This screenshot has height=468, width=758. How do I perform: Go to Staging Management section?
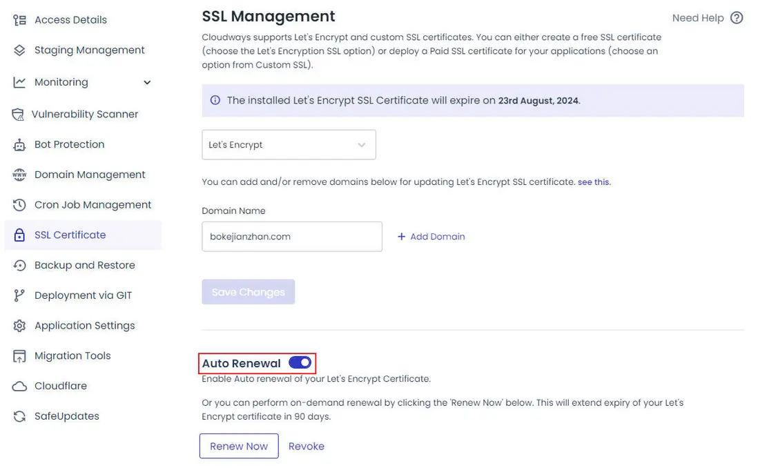coord(89,50)
